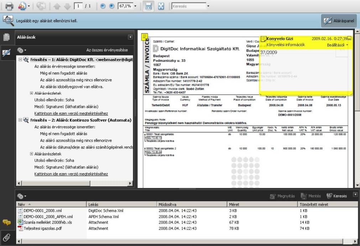Image resolution: width=360 pixels, height=246 pixels.
Task: Open the dropdown arrow next to share icon
Action: (29, 6)
